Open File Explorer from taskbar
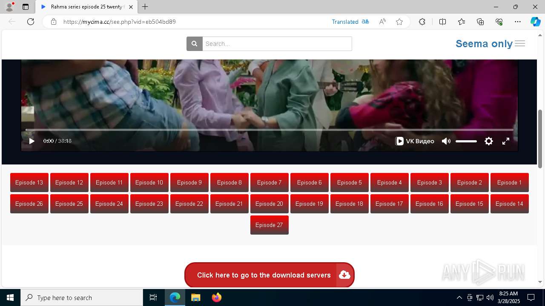Viewport: 545px width, 306px height. coord(196,297)
